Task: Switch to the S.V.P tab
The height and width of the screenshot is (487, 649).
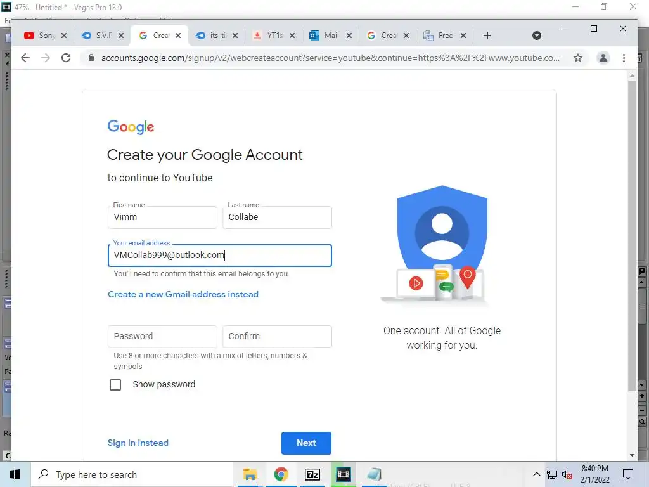Action: coord(98,36)
